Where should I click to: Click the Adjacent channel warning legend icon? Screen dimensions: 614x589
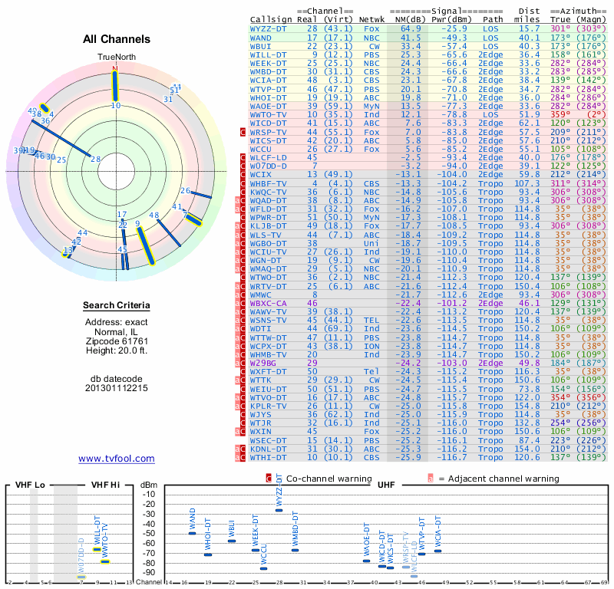431,479
